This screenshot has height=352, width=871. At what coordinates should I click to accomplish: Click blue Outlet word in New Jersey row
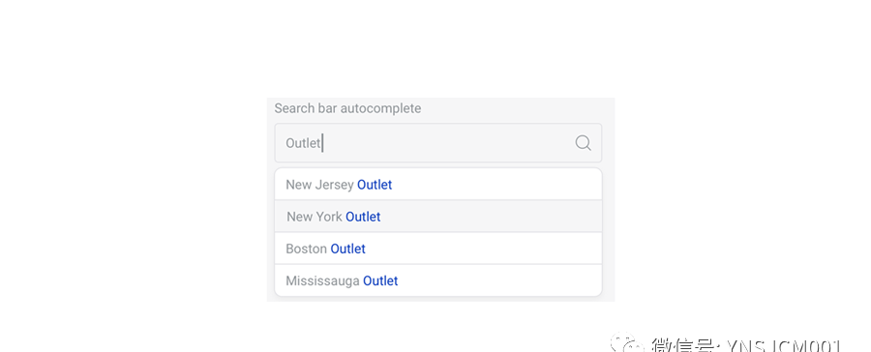[375, 185]
